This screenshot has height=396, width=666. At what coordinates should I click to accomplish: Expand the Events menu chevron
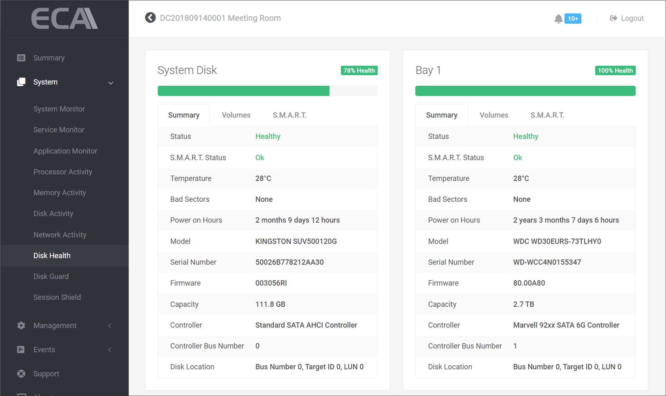click(x=110, y=350)
